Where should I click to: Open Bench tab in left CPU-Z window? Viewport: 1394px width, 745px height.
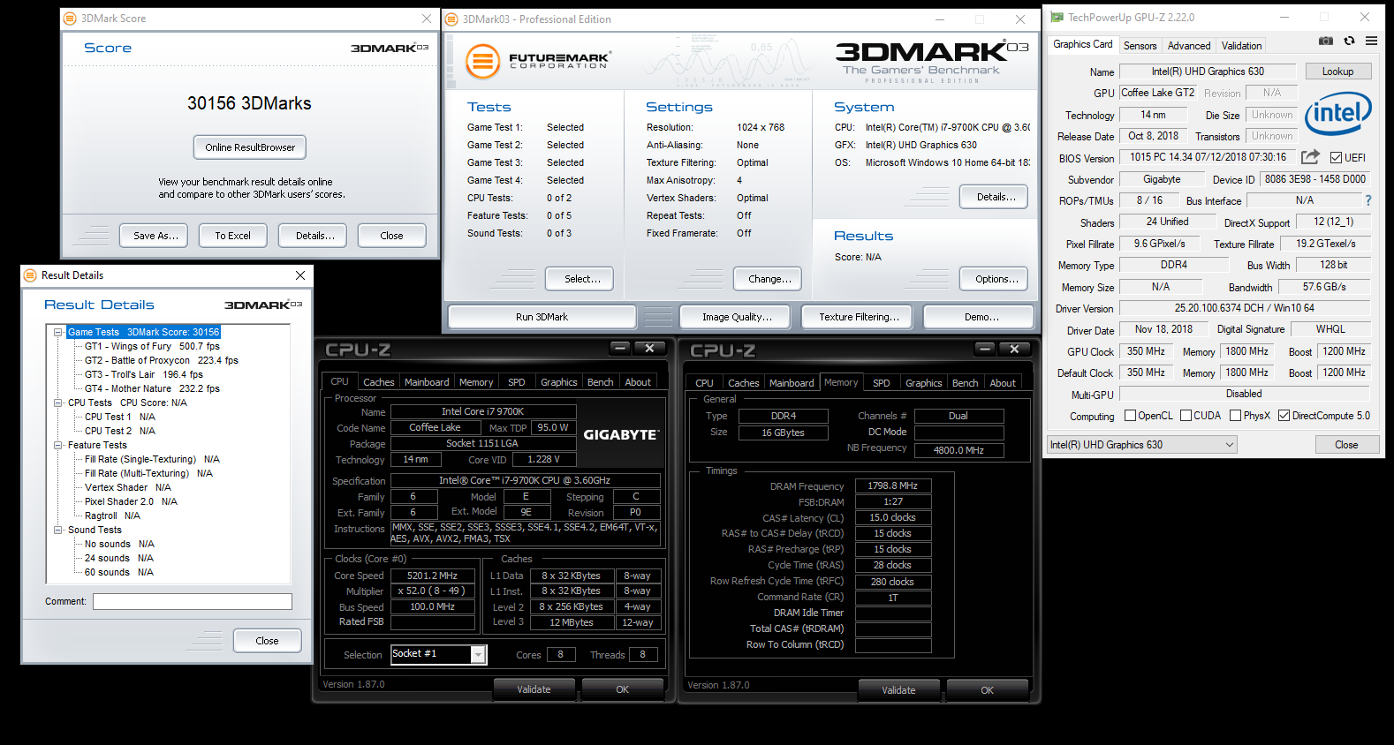(x=600, y=382)
